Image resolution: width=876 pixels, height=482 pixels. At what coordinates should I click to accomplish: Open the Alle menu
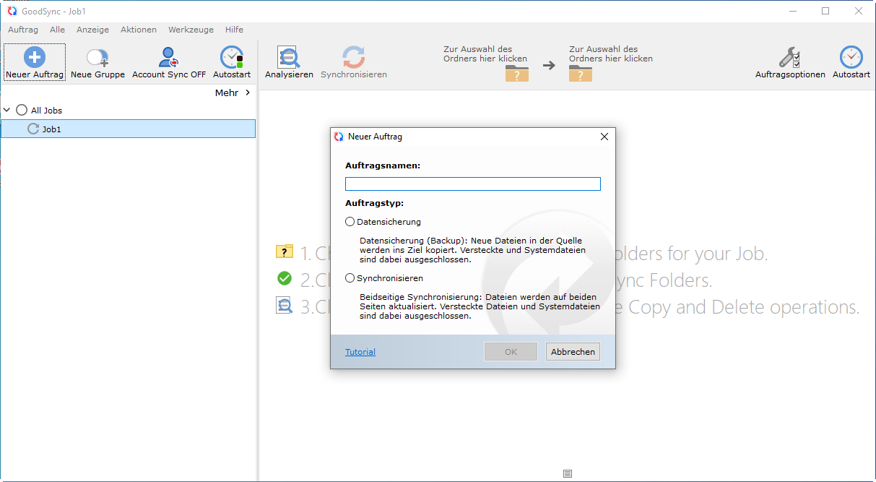pos(57,30)
